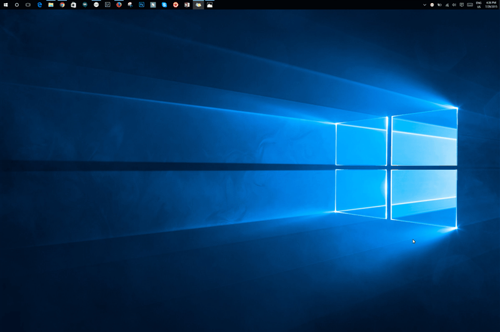Open the clock and date flyout
Viewport: 500px width, 332px height.
click(491, 5)
